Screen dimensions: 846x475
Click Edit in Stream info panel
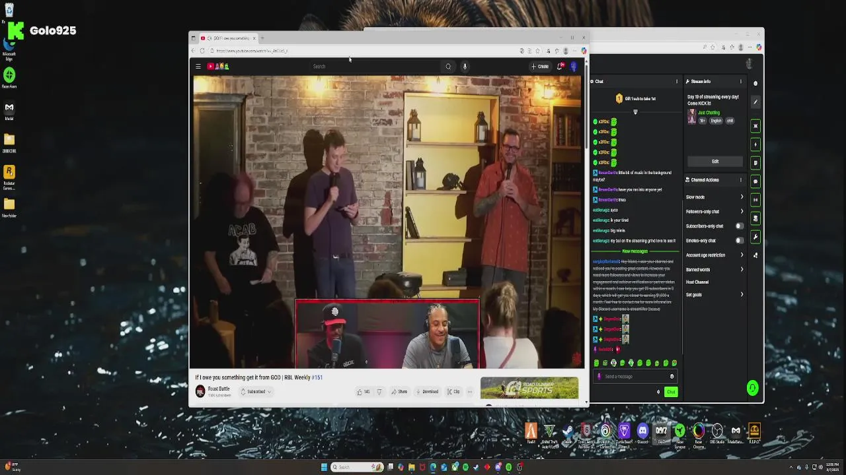pyautogui.click(x=715, y=162)
